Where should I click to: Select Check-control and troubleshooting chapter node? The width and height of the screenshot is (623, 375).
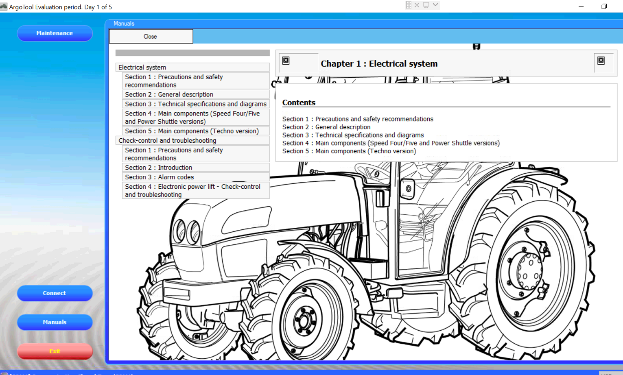167,141
